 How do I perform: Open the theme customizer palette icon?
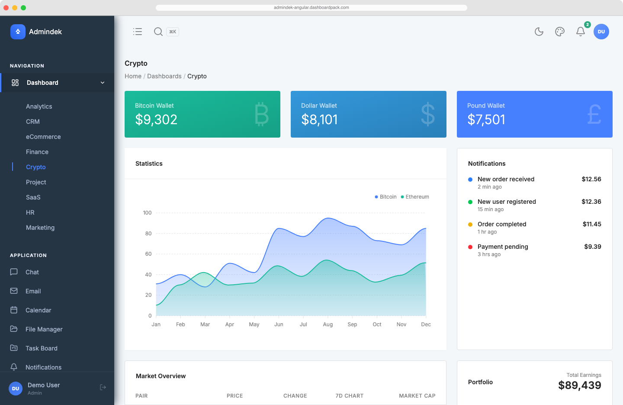click(x=559, y=32)
